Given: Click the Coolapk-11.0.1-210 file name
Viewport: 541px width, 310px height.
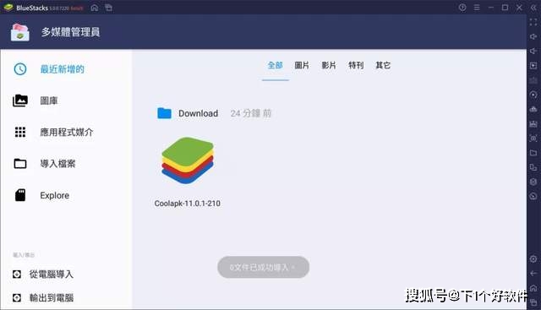Looking at the screenshot, I should pos(188,204).
